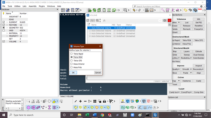Choose the Hexa Poly volume type
Image resolution: width=211 pixels, height=118 pixels.
coord(72,67)
